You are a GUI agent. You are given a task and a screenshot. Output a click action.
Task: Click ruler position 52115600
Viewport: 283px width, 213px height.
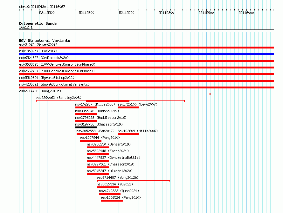(x=86, y=13)
